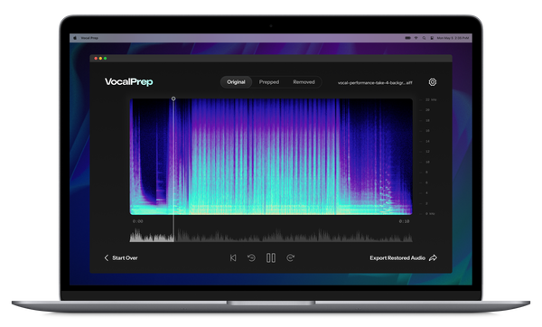542x327 pixels.
Task: Skip forward using the circular forward arrow
Action: point(290,257)
